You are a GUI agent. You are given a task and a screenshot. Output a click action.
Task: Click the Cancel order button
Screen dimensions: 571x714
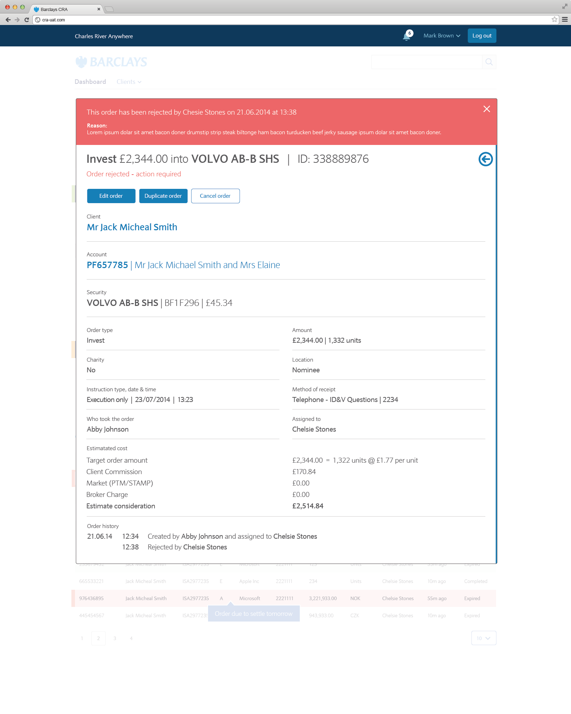click(215, 196)
